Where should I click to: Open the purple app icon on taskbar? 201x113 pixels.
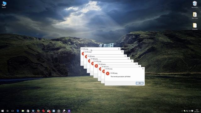69,111
